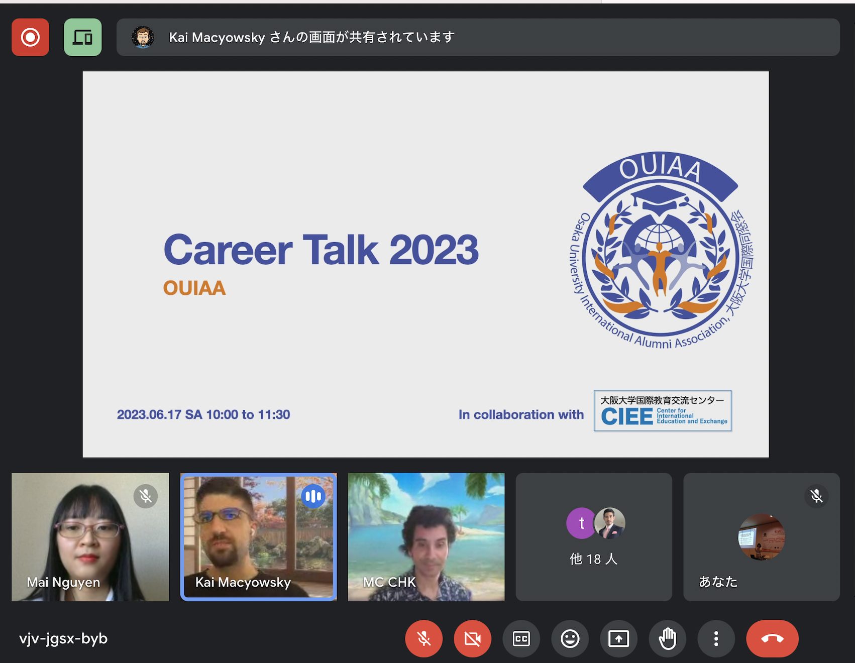Expand the 他 18 人 participants tile
The width and height of the screenshot is (855, 663).
point(594,536)
